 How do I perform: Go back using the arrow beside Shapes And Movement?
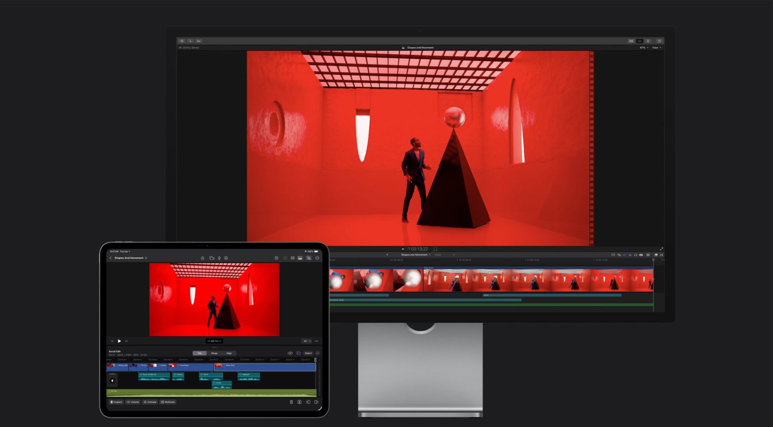(110, 258)
